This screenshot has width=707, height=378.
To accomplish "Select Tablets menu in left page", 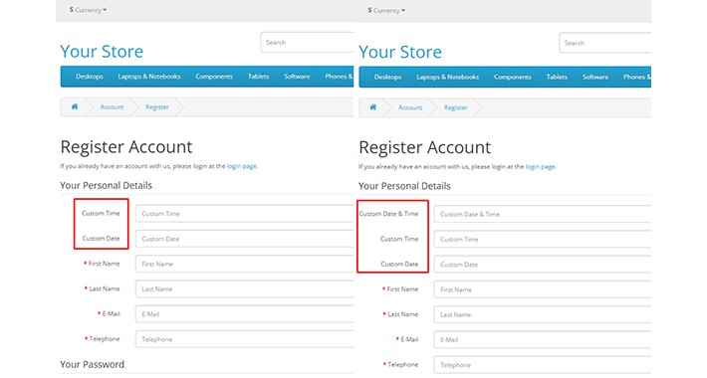I will pyautogui.click(x=258, y=77).
